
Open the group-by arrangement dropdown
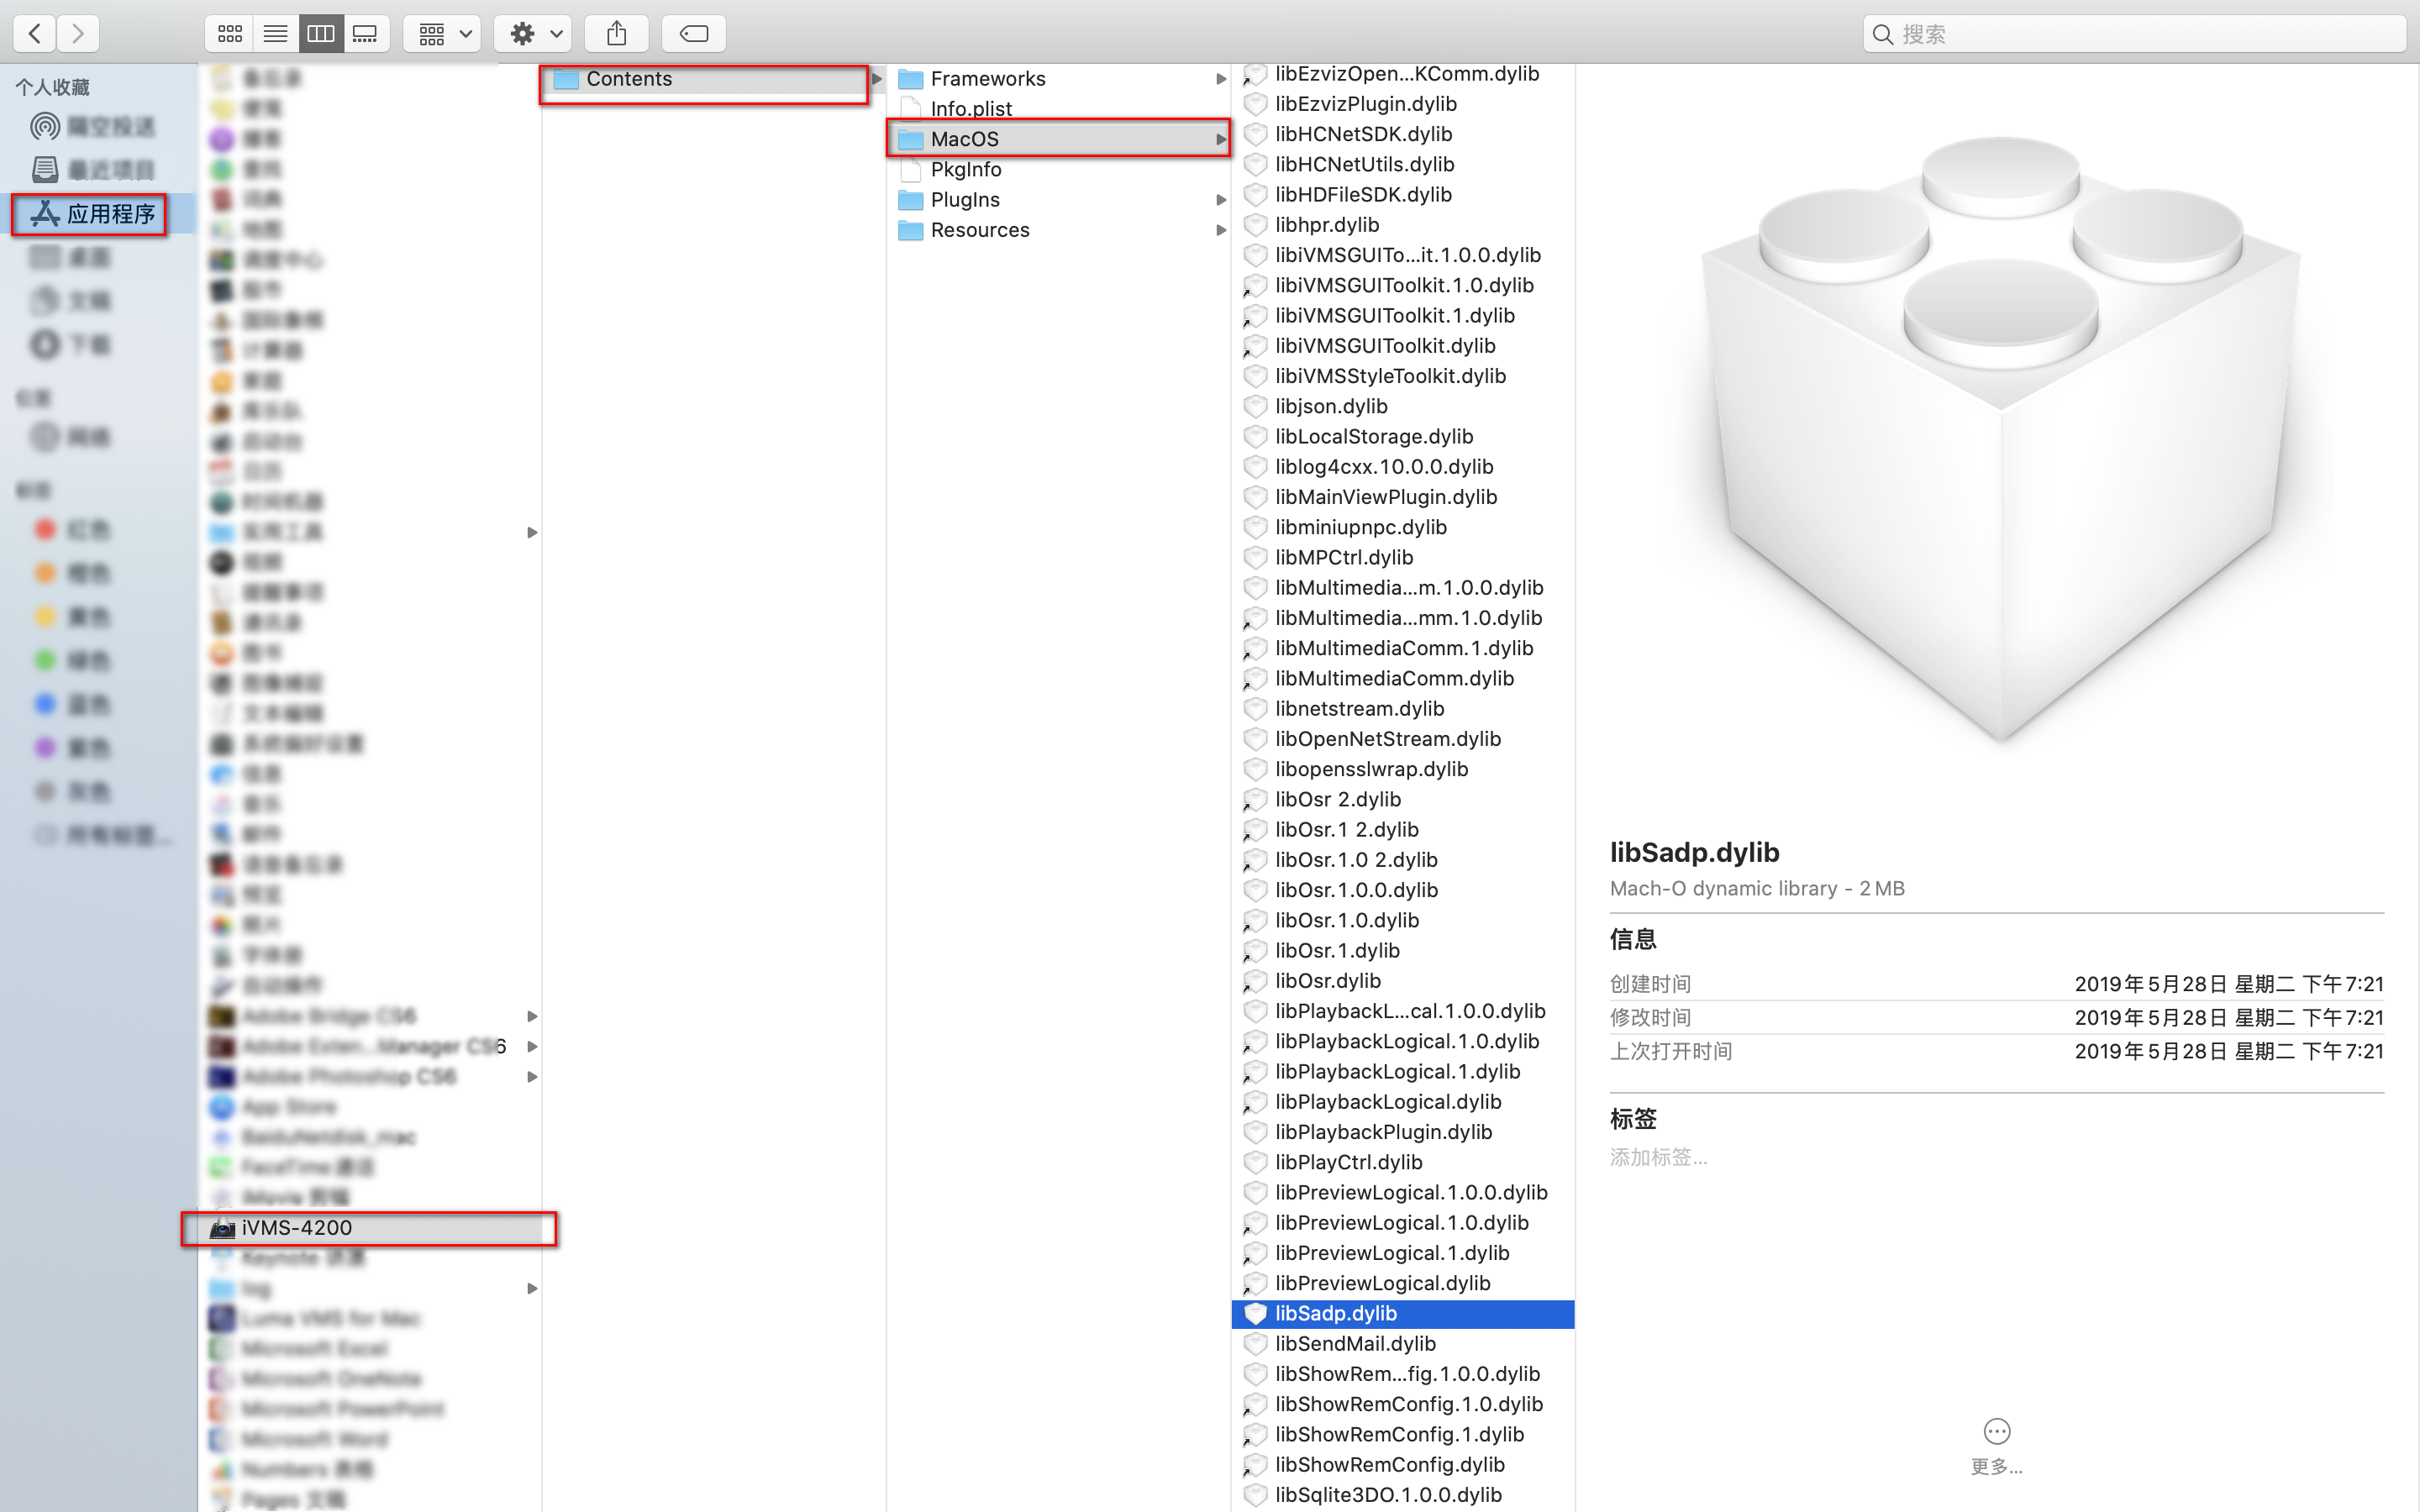(x=443, y=34)
